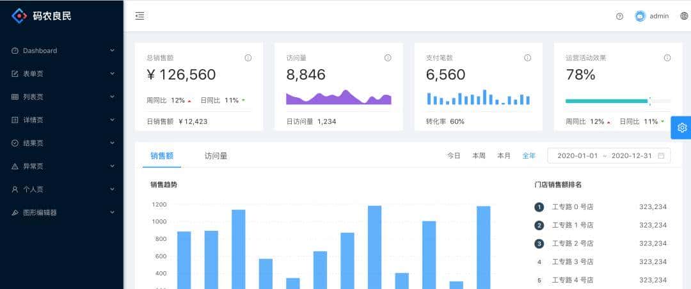This screenshot has width=691, height=289.
Task: Click the 码农良民 site title
Action: pyautogui.click(x=52, y=16)
